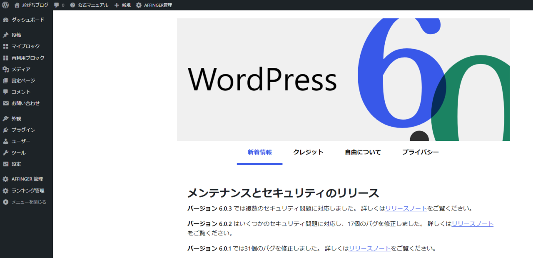This screenshot has width=533, height=258.
Task: Open お問い合わせ in the sidebar
Action: (x=26, y=103)
